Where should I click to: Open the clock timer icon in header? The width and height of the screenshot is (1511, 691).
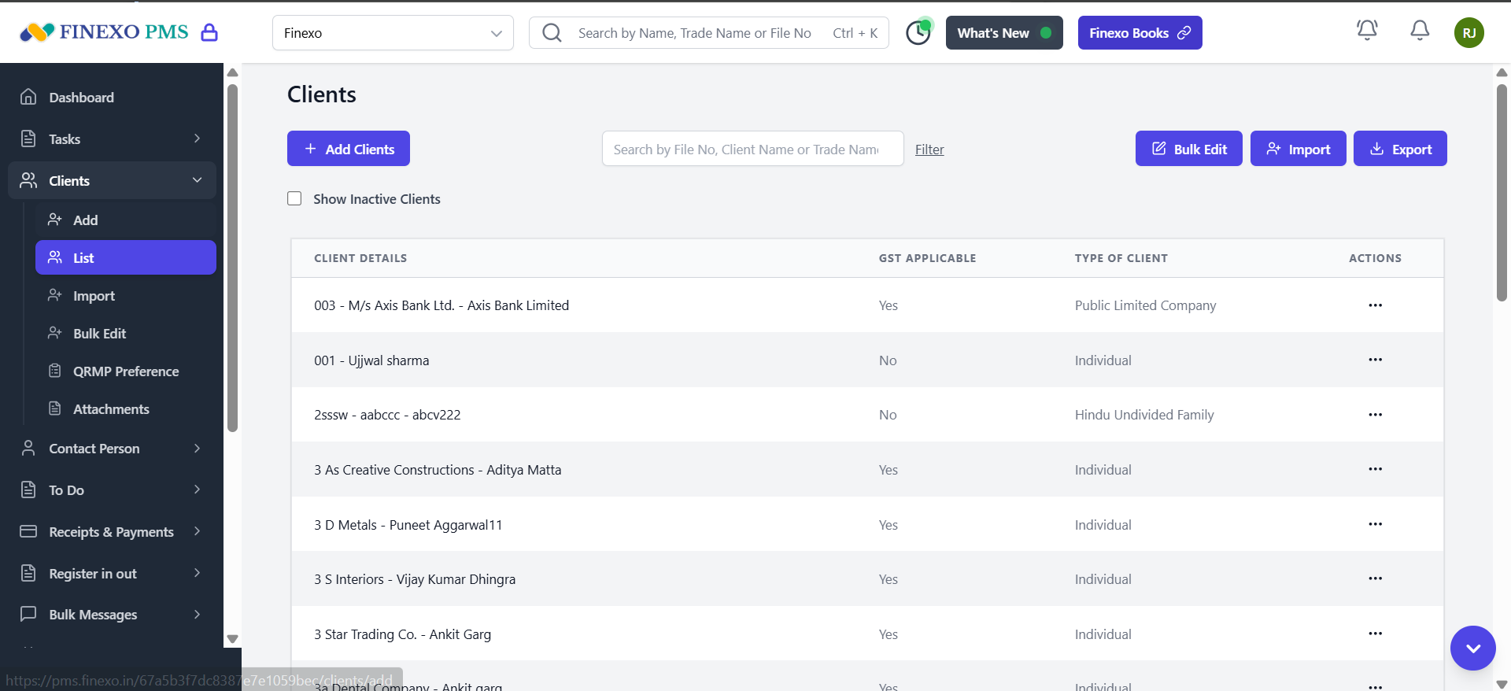click(x=918, y=33)
